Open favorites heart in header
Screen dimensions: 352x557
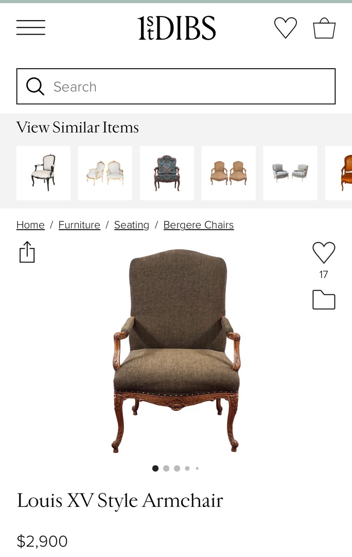286,28
